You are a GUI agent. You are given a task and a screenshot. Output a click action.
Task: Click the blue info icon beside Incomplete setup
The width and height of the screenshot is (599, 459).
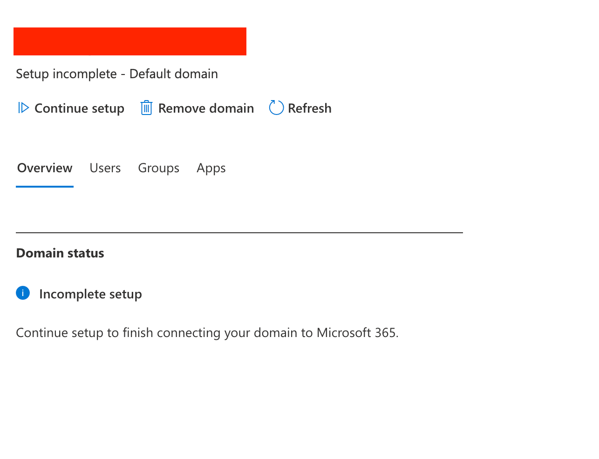23,293
